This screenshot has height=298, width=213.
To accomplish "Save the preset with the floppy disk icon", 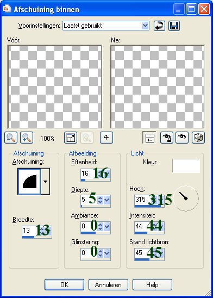I will (174, 26).
